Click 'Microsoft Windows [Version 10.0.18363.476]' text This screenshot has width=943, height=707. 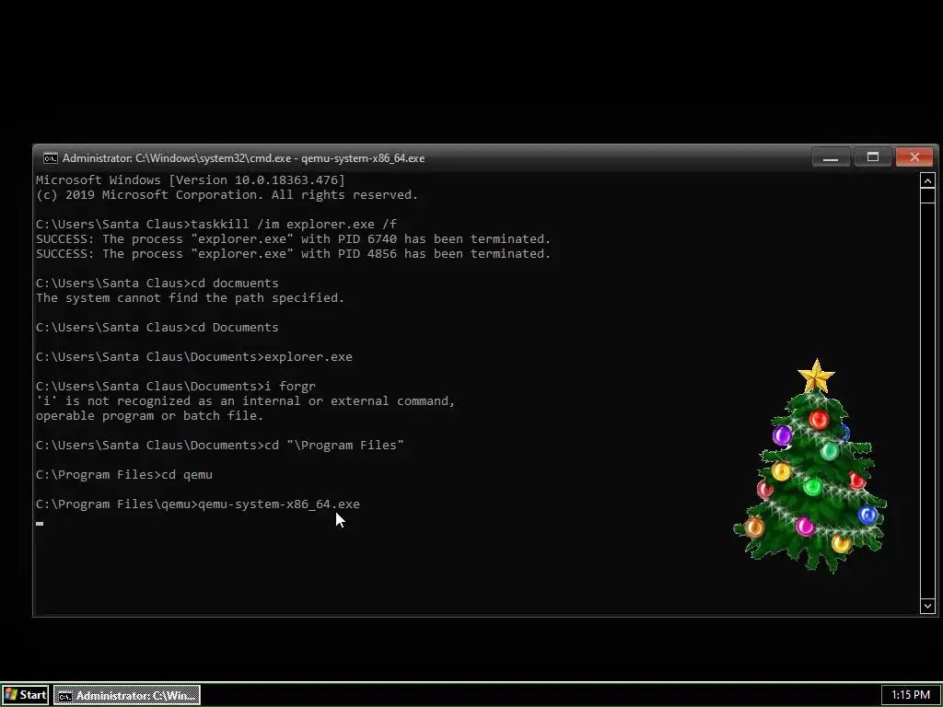point(191,180)
